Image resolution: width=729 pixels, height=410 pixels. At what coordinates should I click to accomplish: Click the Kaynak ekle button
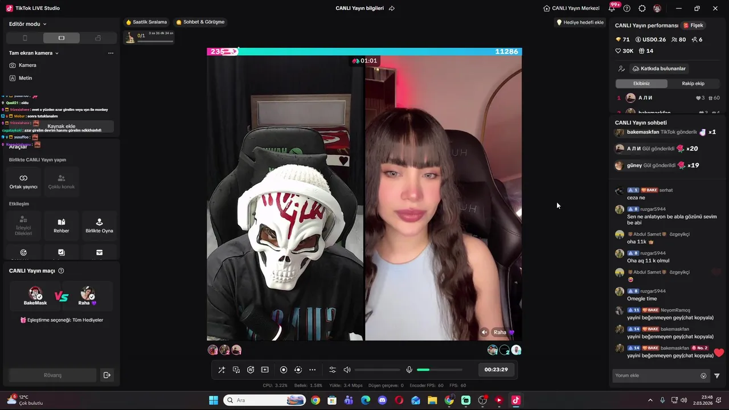62,126
